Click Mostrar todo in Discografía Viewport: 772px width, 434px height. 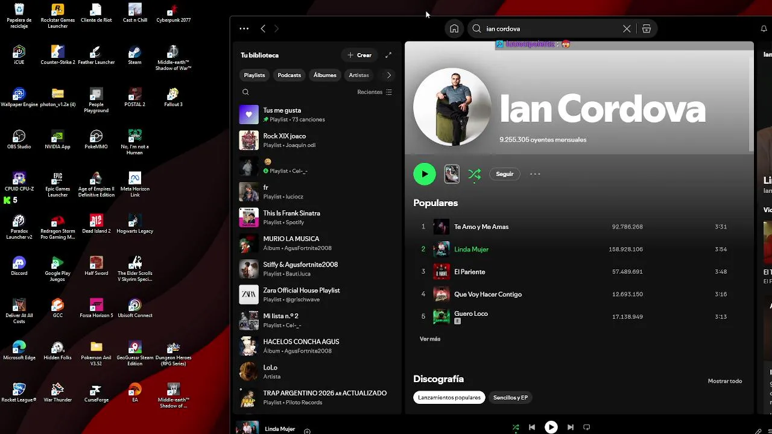tap(725, 381)
